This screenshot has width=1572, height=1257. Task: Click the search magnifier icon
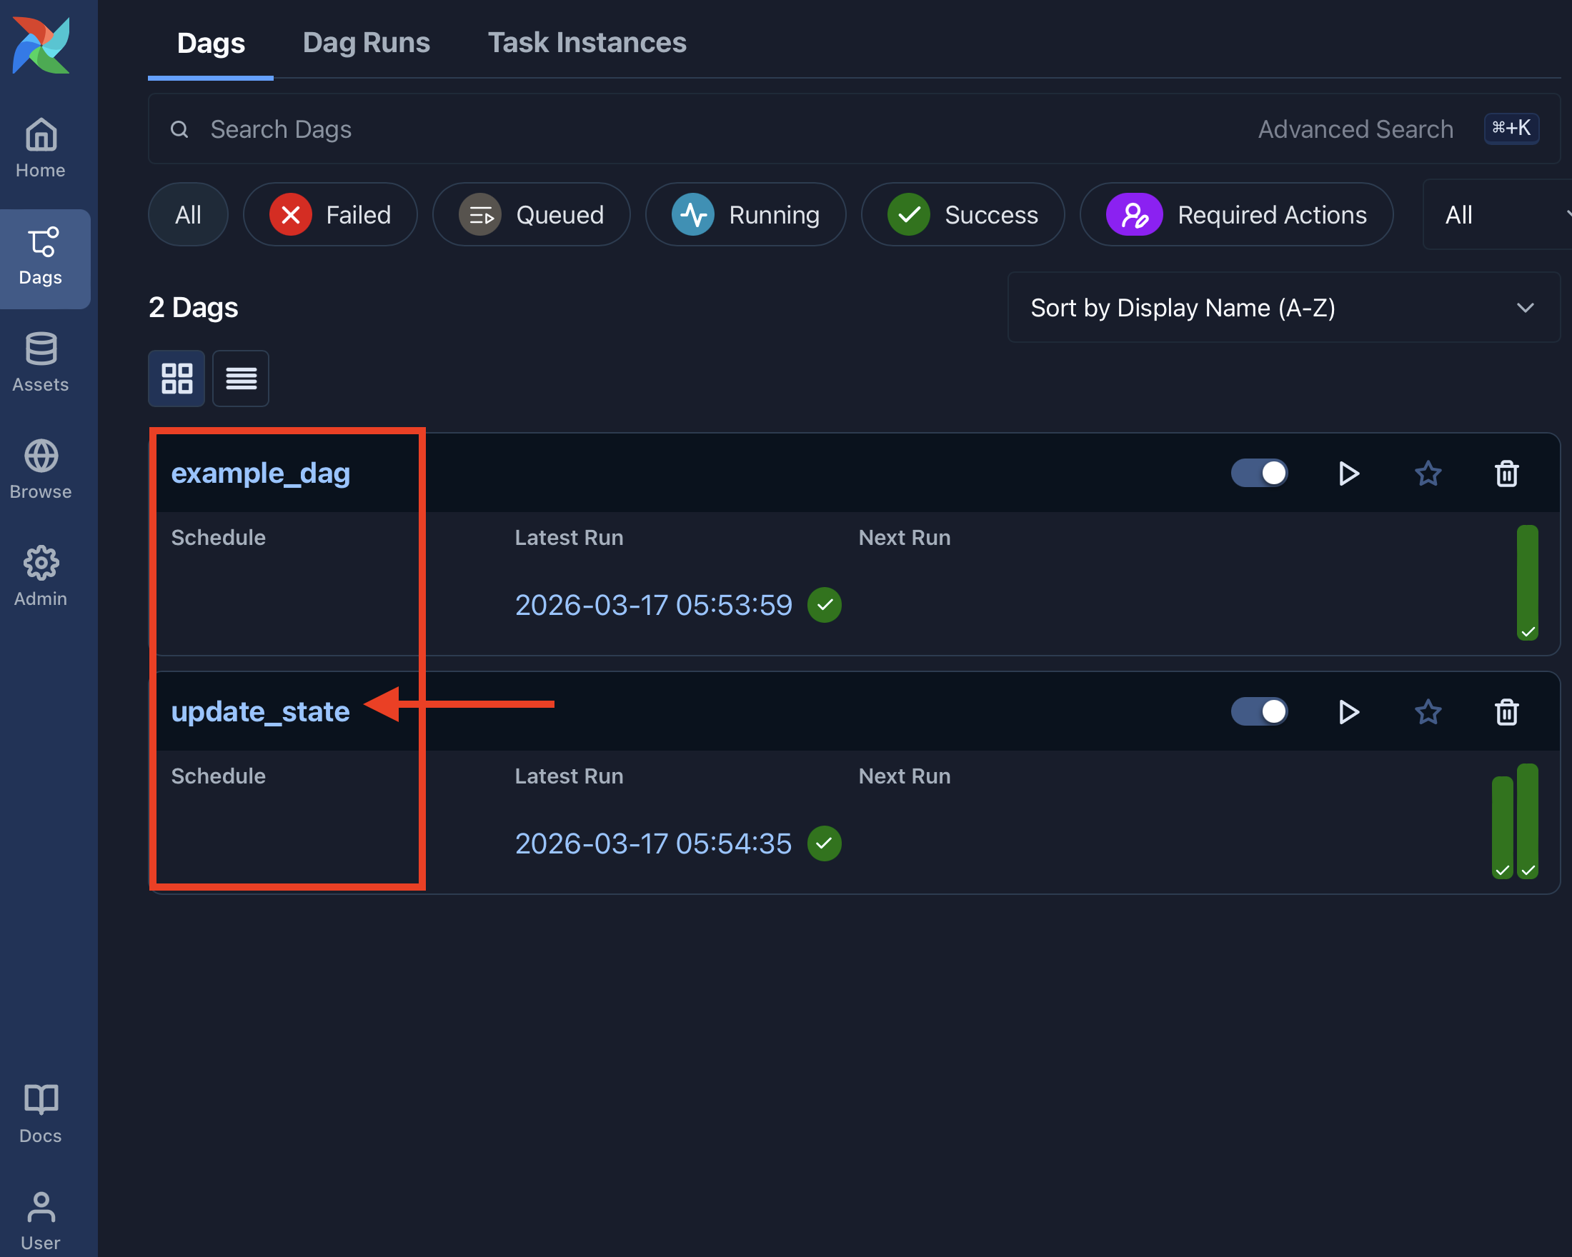[x=179, y=130]
